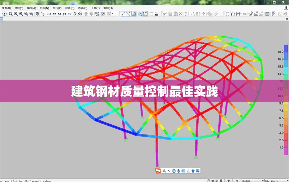Click the previous zoom icon

coord(21,14)
